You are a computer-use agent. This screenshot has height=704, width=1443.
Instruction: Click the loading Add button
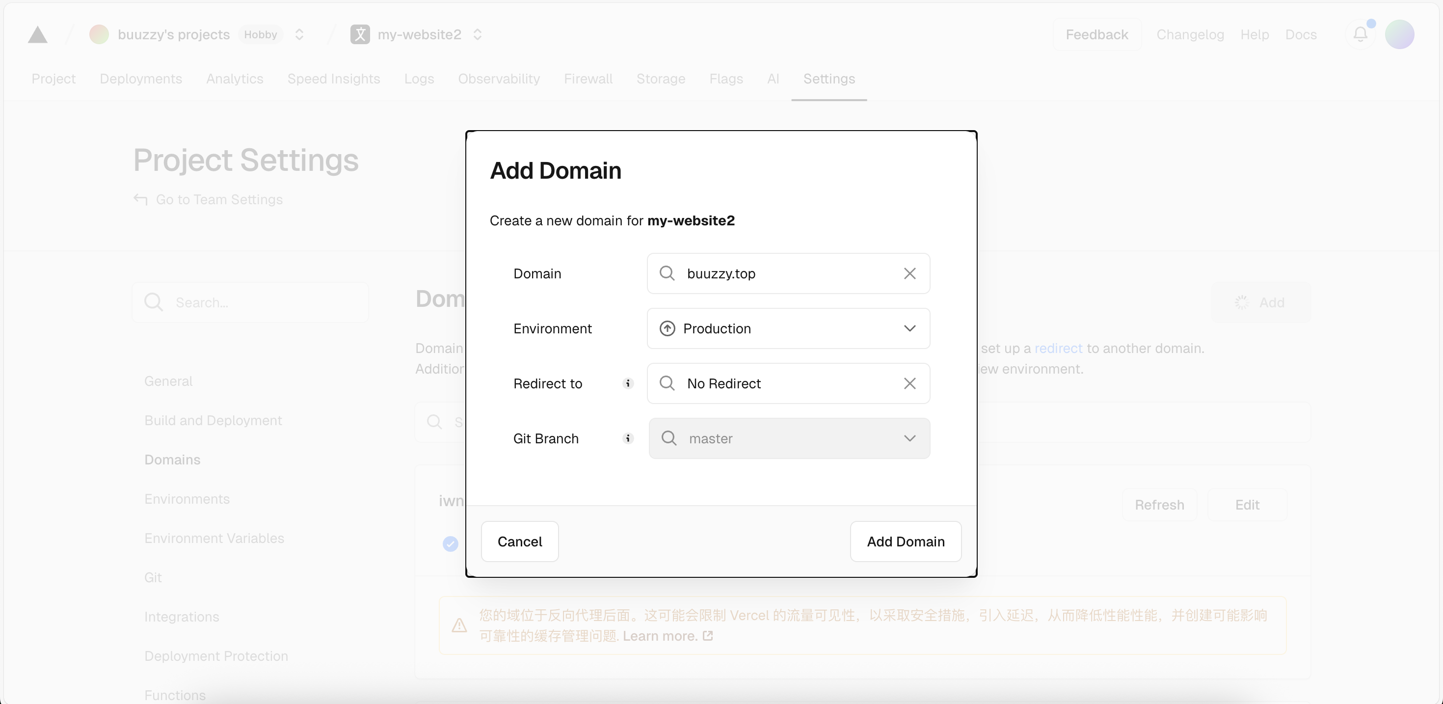(1261, 303)
